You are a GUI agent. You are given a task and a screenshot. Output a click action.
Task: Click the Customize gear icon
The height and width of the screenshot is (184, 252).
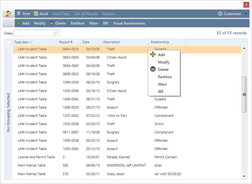[220, 14]
